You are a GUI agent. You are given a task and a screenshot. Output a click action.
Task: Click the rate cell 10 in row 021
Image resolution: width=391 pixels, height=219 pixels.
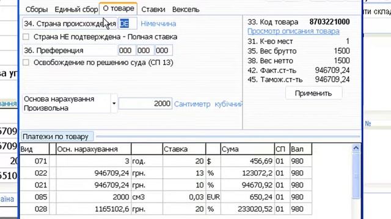pos(184,185)
